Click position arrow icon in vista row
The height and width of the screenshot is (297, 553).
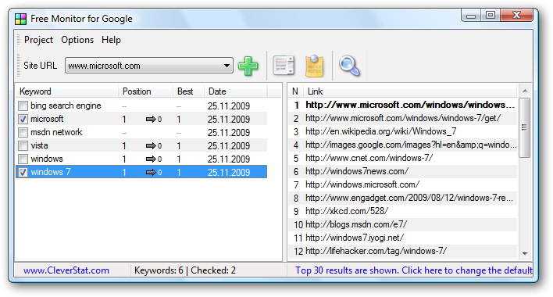[151, 145]
